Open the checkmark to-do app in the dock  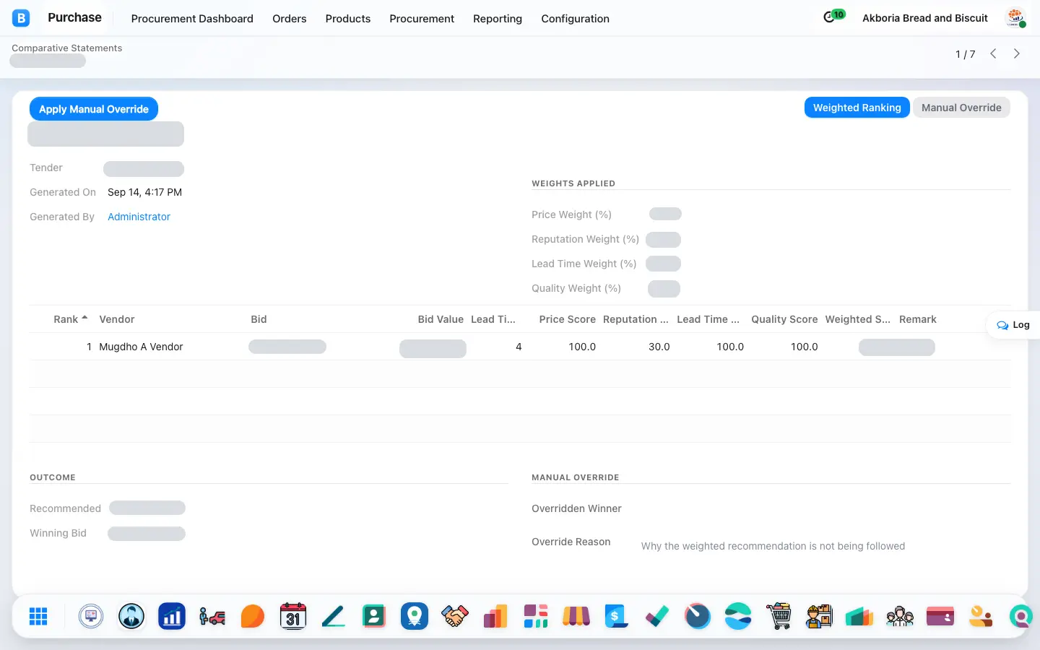657,616
